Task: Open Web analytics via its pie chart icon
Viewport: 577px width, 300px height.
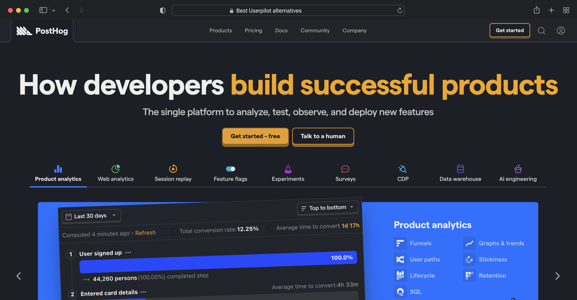Action: (115, 169)
